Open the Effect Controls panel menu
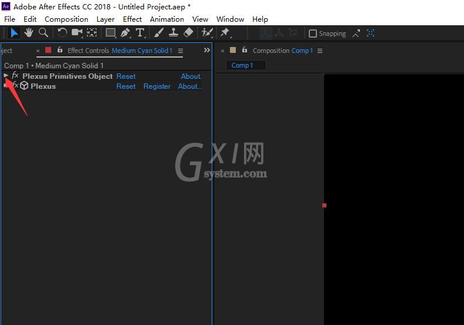This screenshot has width=464, height=325. click(x=181, y=51)
